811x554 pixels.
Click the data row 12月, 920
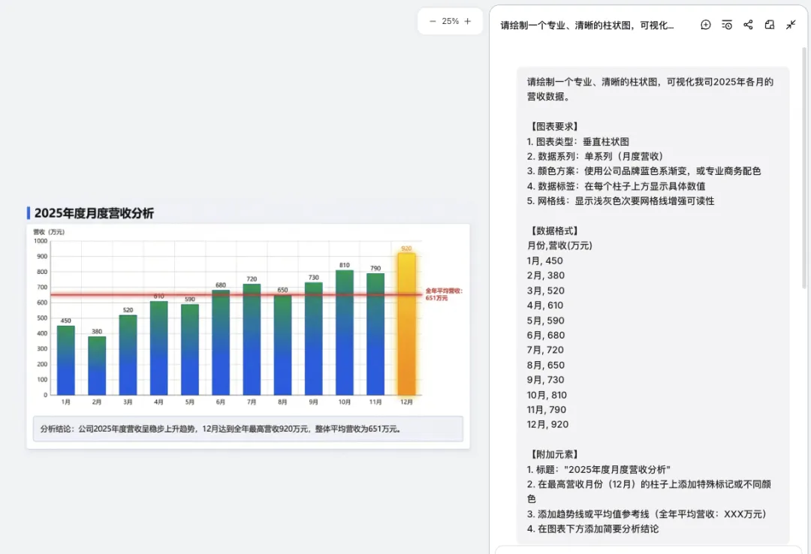point(547,425)
